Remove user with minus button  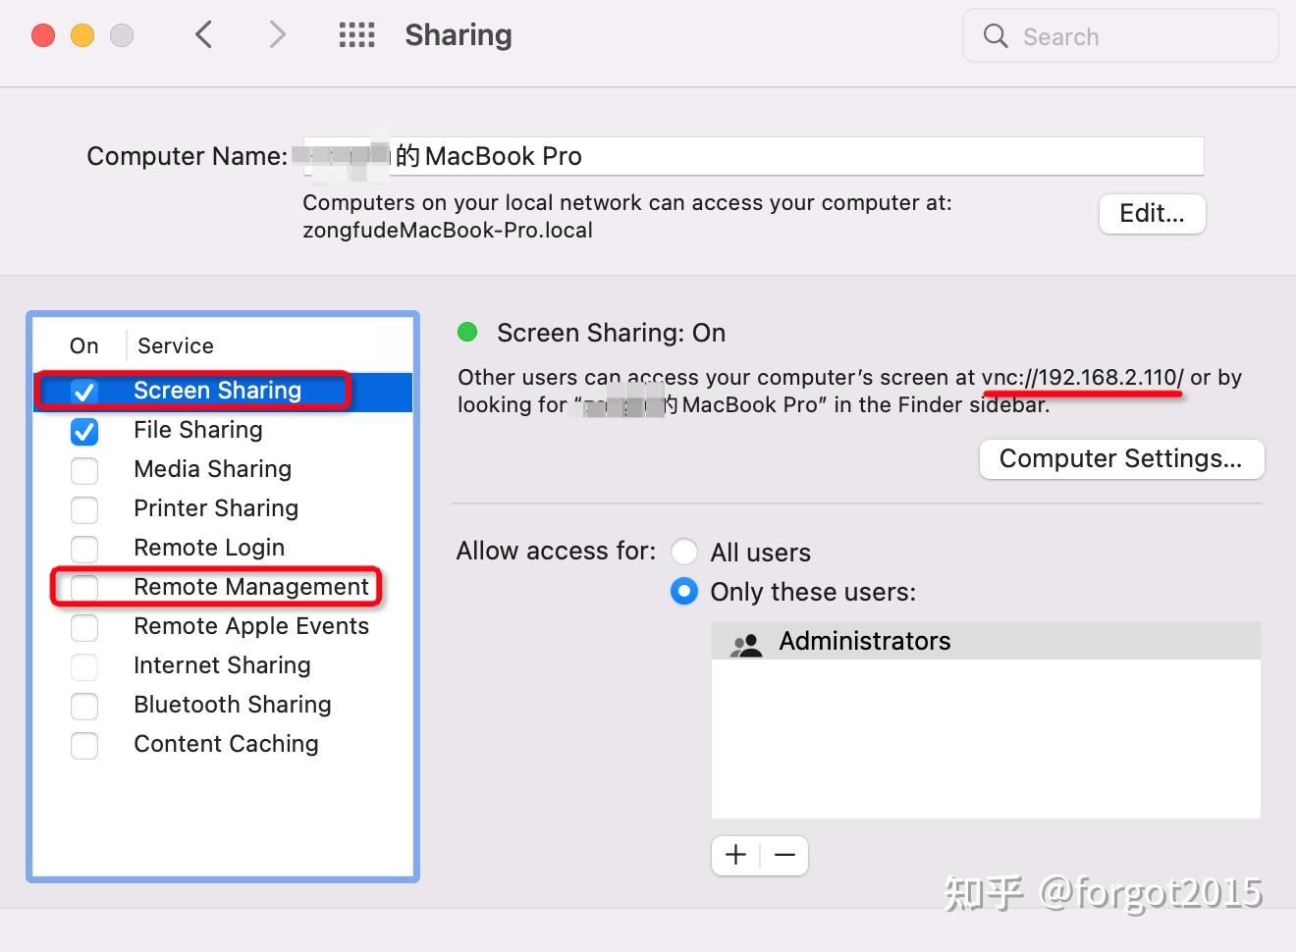pyautogui.click(x=784, y=855)
